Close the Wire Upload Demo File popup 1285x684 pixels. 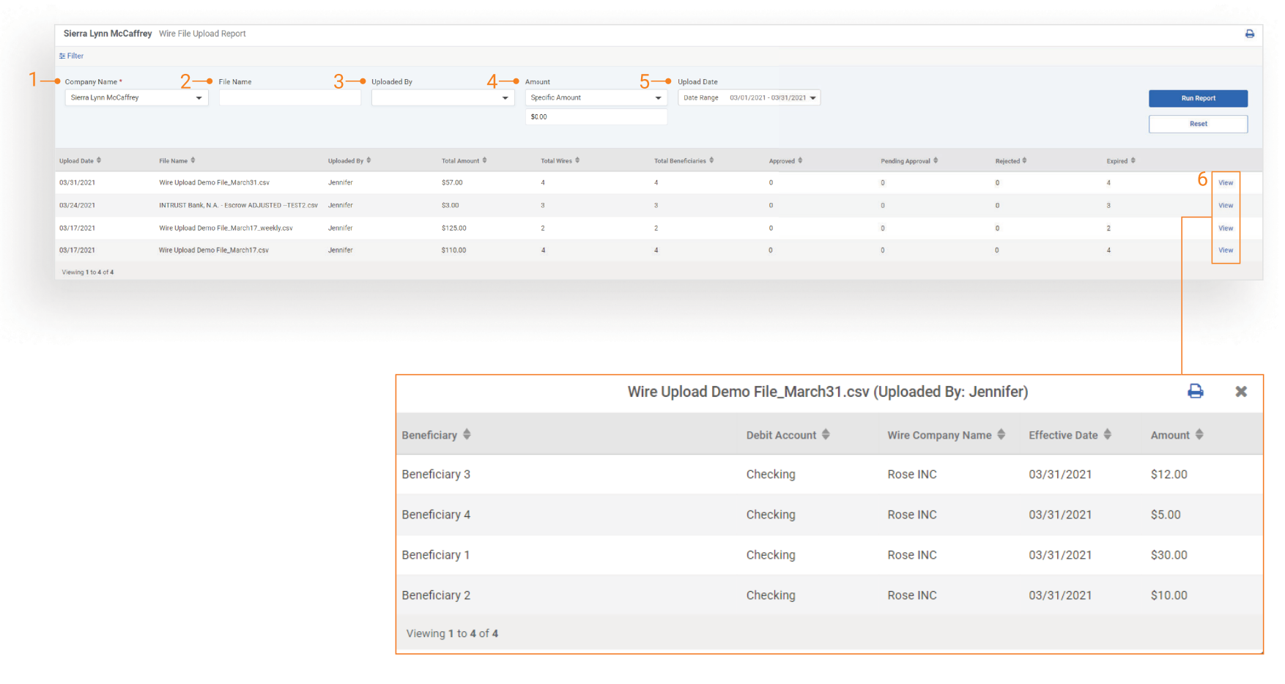click(1240, 391)
